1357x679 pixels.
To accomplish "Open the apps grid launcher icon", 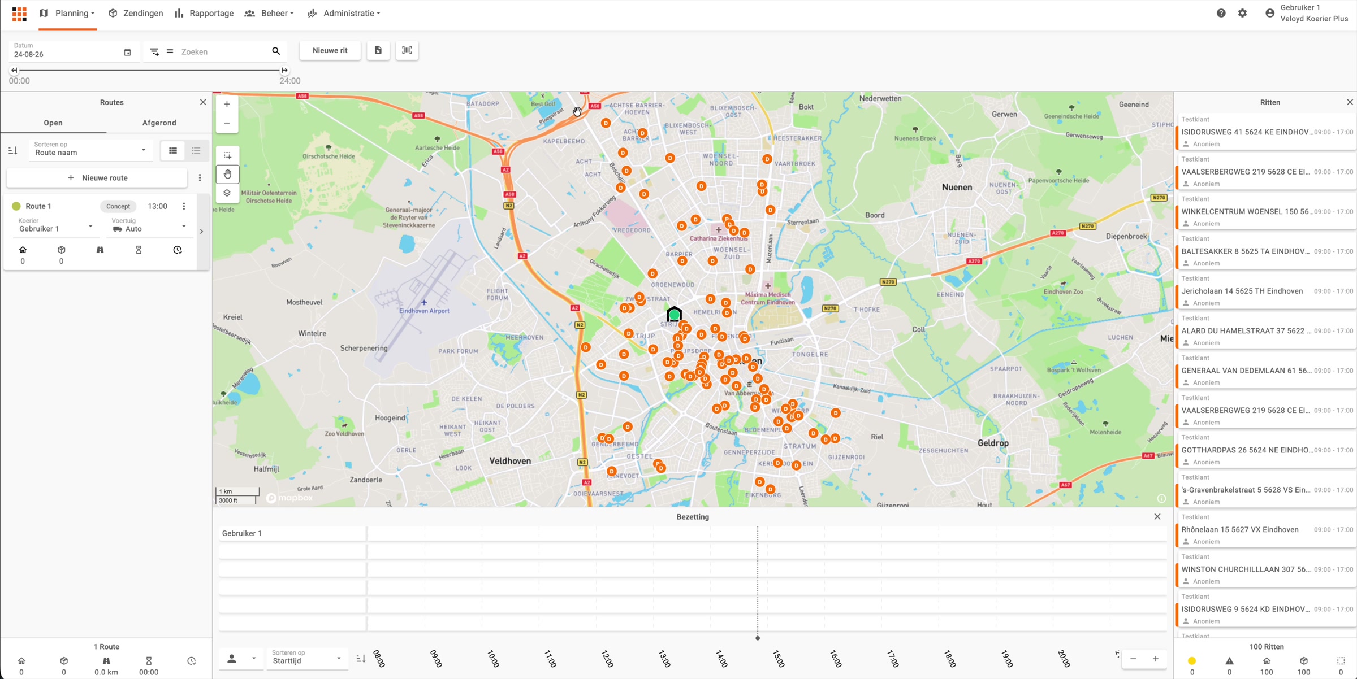I will (19, 14).
